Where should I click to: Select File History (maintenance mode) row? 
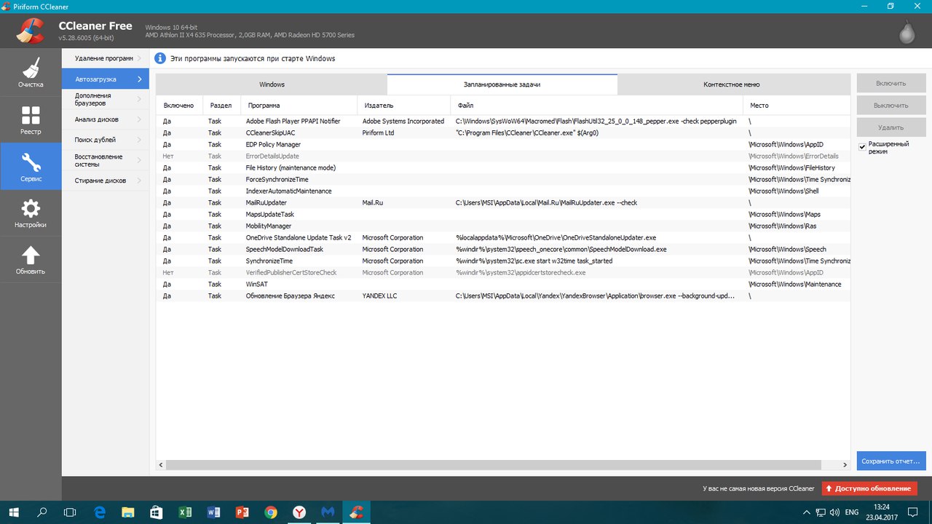point(503,168)
